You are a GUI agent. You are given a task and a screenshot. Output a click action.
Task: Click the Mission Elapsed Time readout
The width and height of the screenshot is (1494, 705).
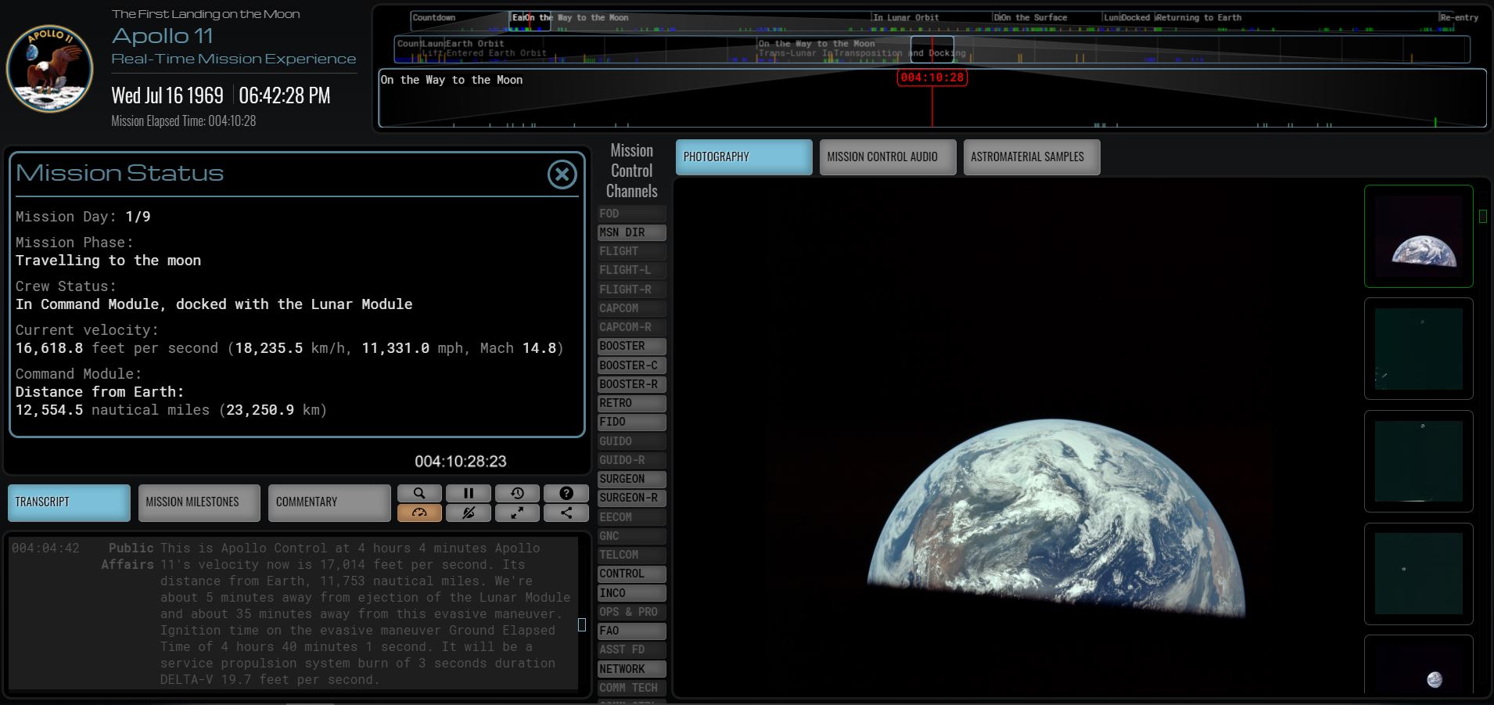(x=184, y=120)
